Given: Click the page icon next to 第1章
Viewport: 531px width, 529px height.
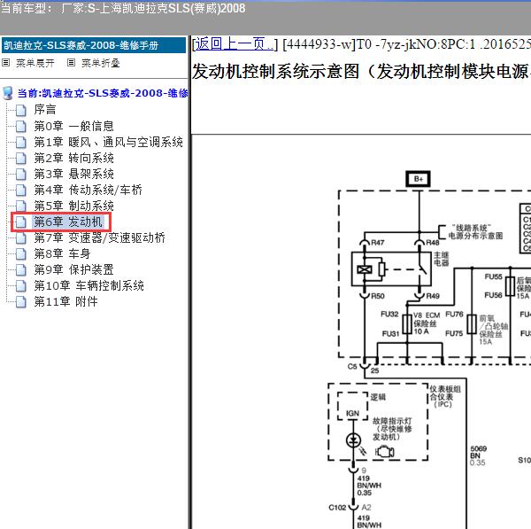Looking at the screenshot, I should [x=21, y=142].
